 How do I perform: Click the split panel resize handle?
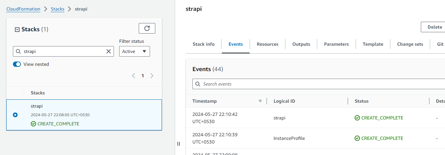178,144
